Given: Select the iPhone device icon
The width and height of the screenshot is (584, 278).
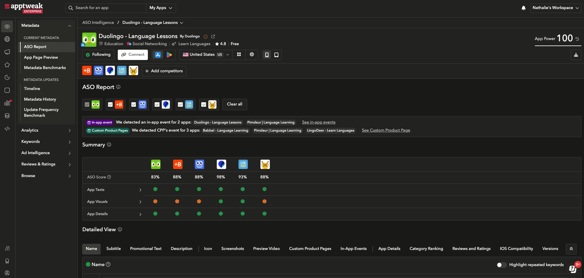Looking at the screenshot, I should [267, 55].
